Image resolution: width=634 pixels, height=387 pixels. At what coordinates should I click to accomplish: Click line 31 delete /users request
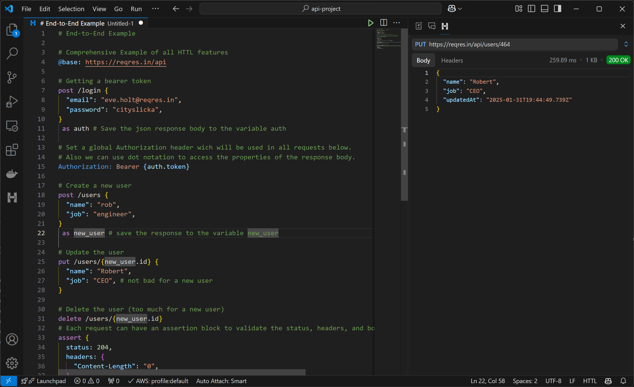[110, 318]
